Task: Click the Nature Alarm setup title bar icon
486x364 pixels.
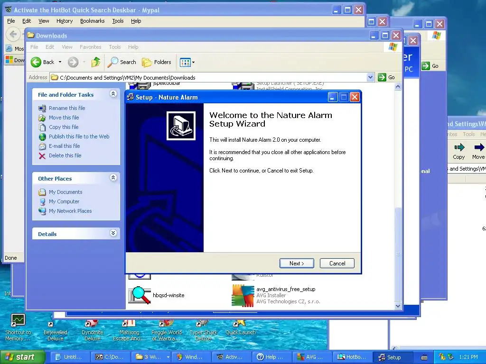Action: (x=131, y=97)
